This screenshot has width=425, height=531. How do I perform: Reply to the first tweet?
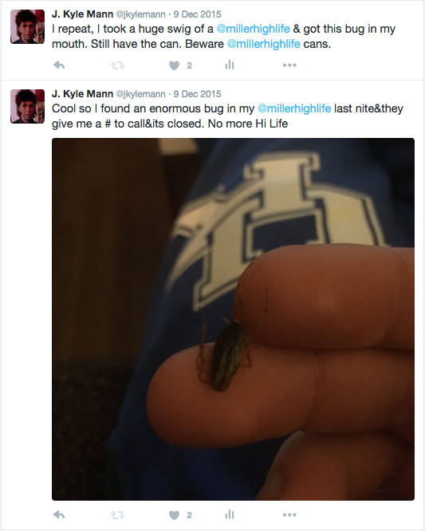(x=59, y=65)
